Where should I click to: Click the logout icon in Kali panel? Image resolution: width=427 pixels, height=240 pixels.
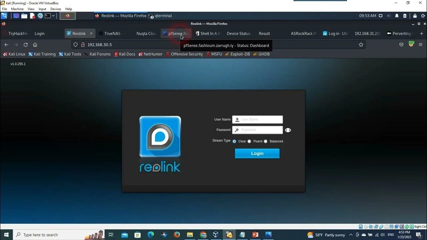(x=423, y=16)
